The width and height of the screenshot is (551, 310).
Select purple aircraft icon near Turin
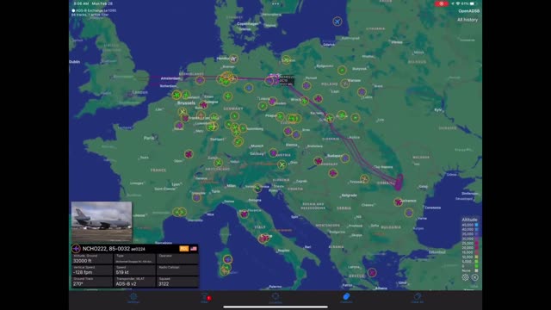(x=197, y=197)
